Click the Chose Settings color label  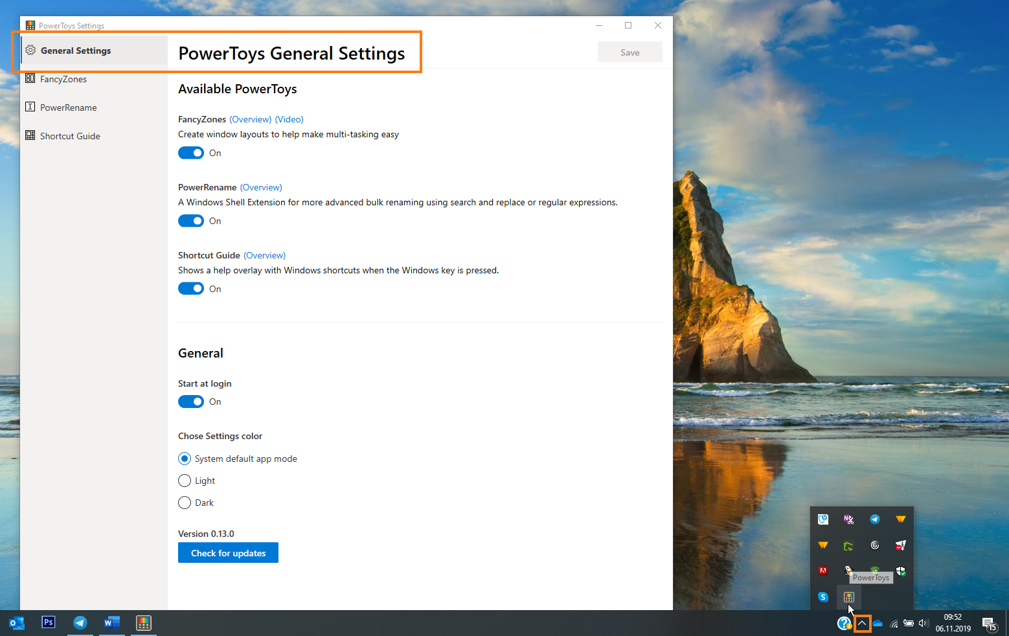(220, 436)
